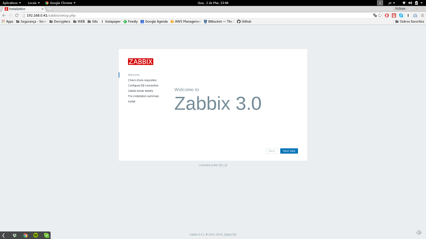
Task: Select the Welcome setup step
Action: pos(134,75)
